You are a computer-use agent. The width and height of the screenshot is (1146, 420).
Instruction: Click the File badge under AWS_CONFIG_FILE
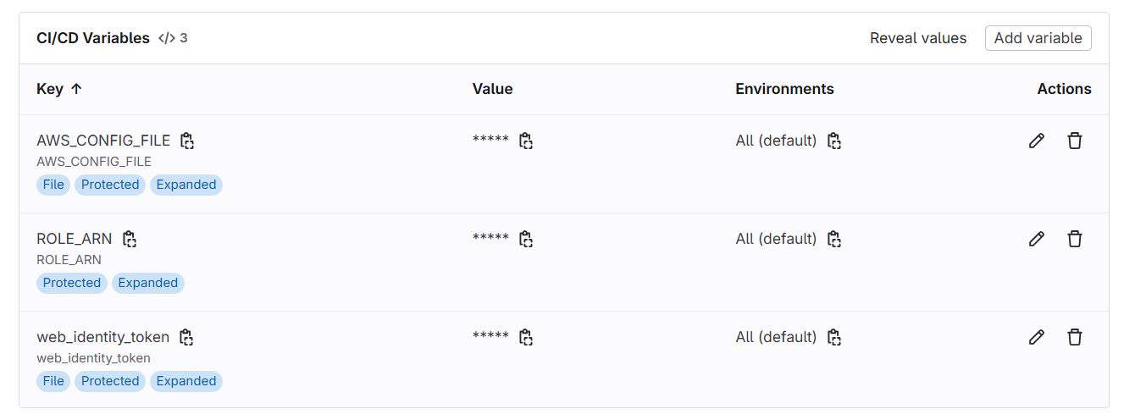tap(53, 185)
